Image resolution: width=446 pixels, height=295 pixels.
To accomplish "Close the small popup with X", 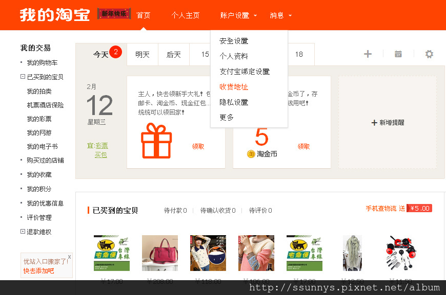I will click(69, 257).
